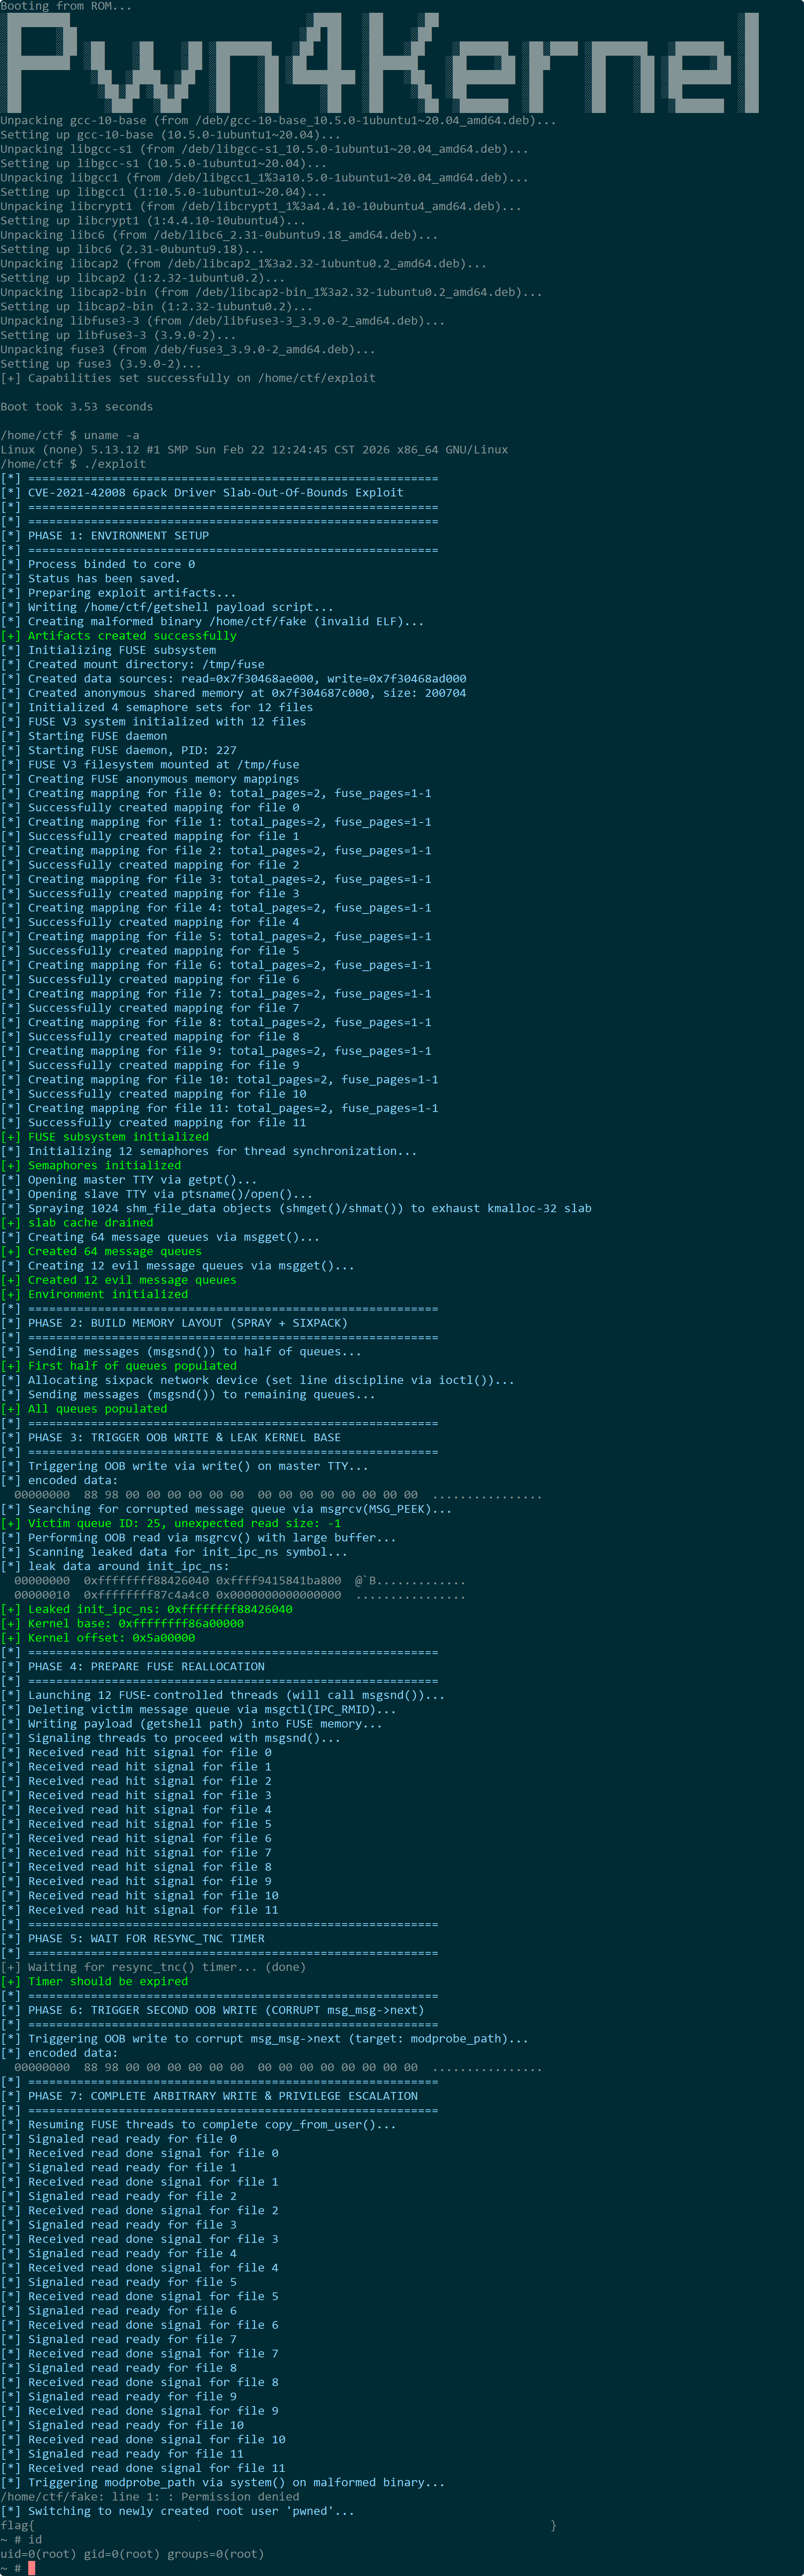Click 'PHASE 2: BUILD MEMORY LAYOUT (SPRAY + SIXPACK)' header
This screenshot has width=804, height=2576.
coord(174,1323)
